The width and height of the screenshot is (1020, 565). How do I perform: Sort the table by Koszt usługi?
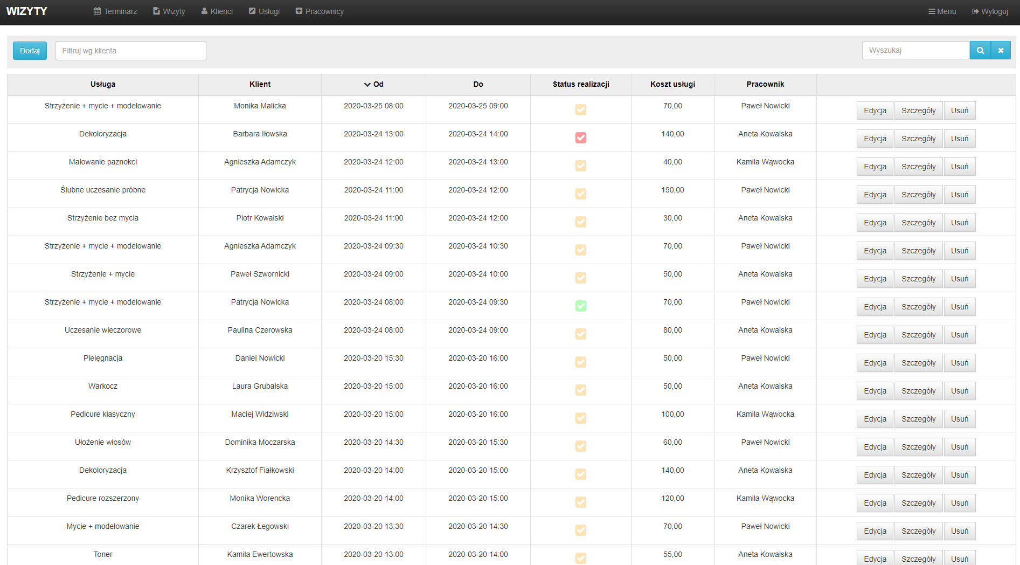tap(672, 85)
